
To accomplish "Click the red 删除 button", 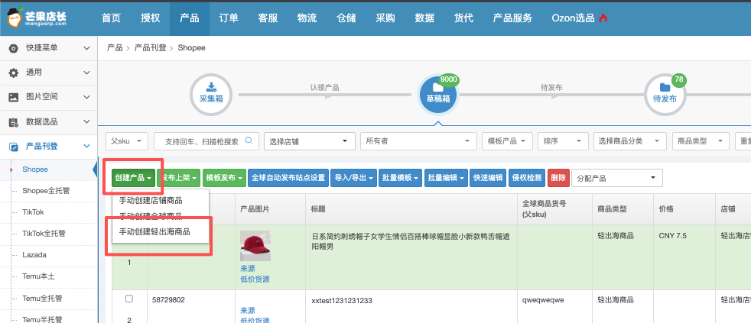I will tap(558, 178).
